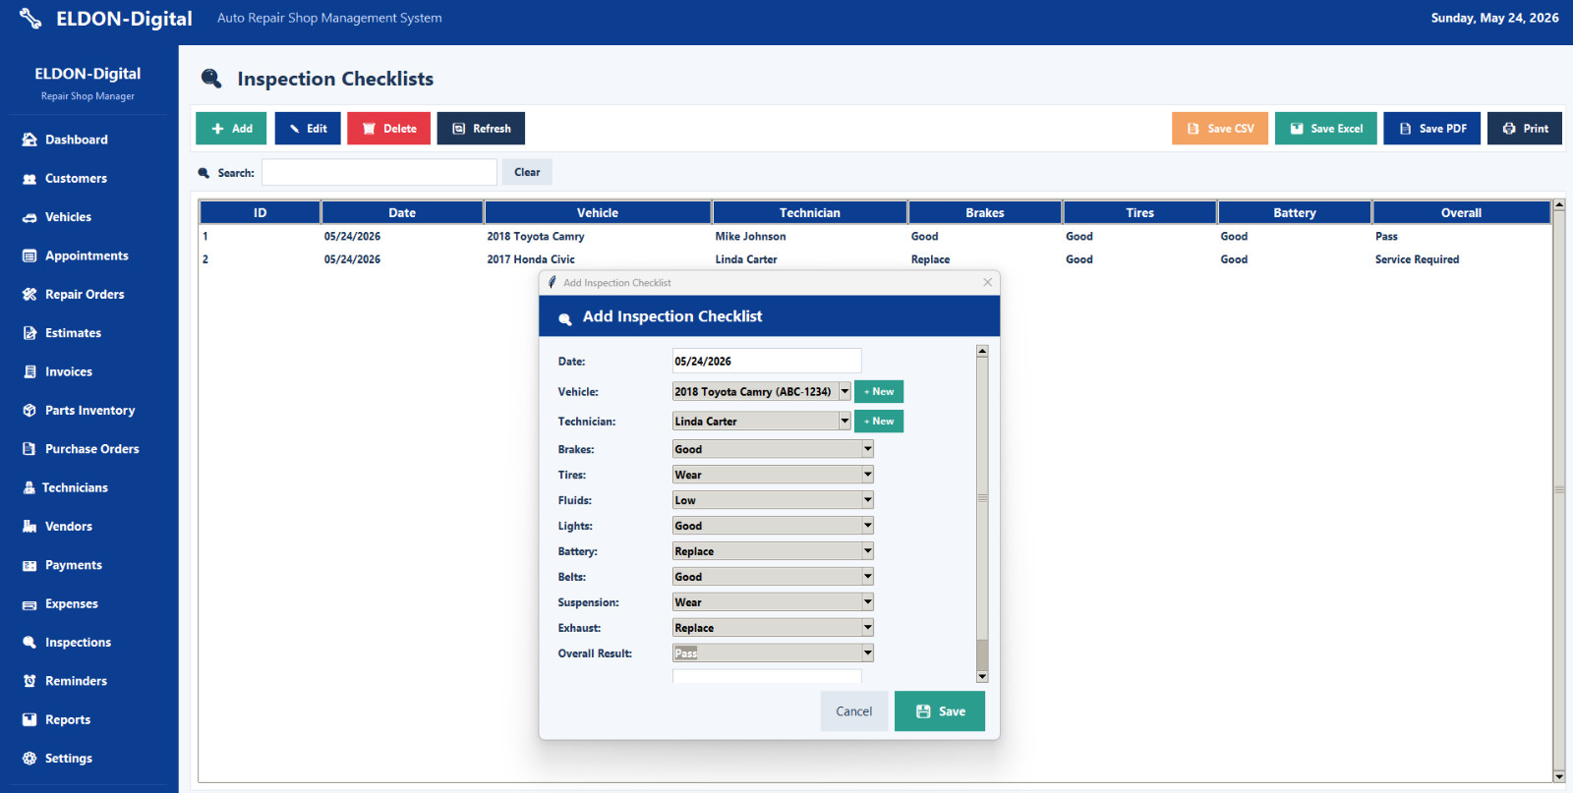Click the Repair Orders tools icon
This screenshot has width=1573, height=793.
29,295
